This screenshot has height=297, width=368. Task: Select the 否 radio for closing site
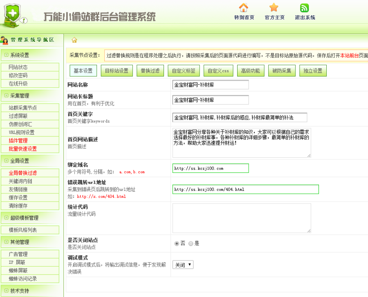click(x=177, y=243)
